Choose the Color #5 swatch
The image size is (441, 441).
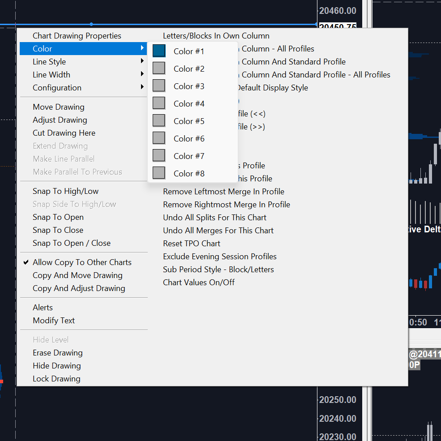pyautogui.click(x=159, y=120)
